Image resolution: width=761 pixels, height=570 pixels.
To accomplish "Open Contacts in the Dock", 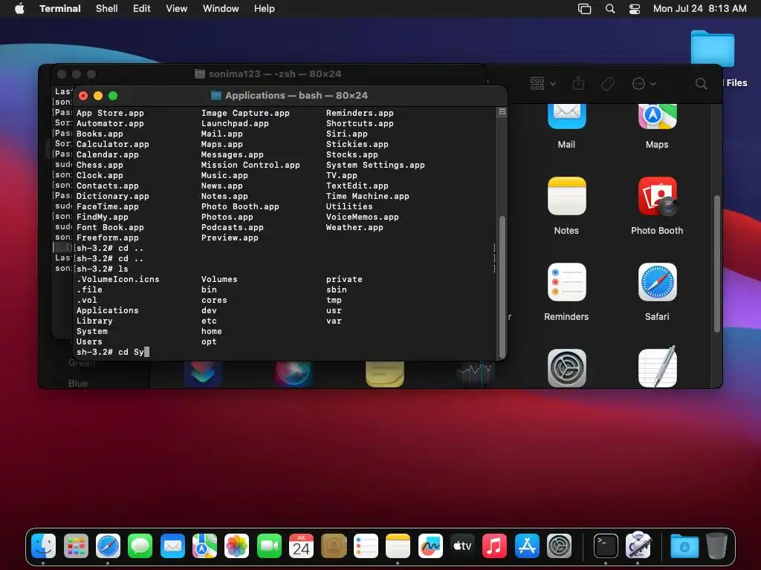I will pos(334,546).
